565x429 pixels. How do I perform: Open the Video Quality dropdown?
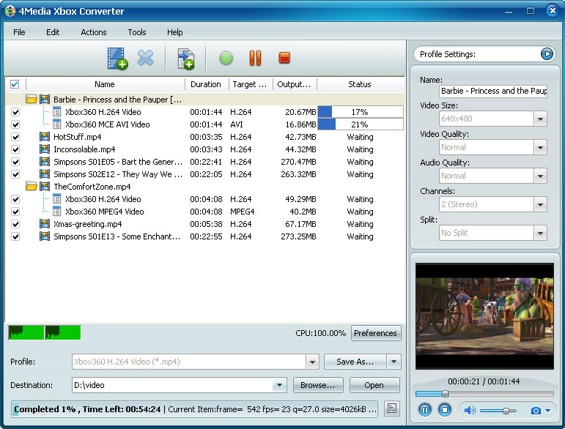click(x=540, y=147)
